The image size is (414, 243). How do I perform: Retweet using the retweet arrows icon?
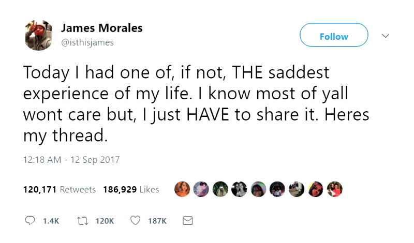pyautogui.click(x=82, y=221)
